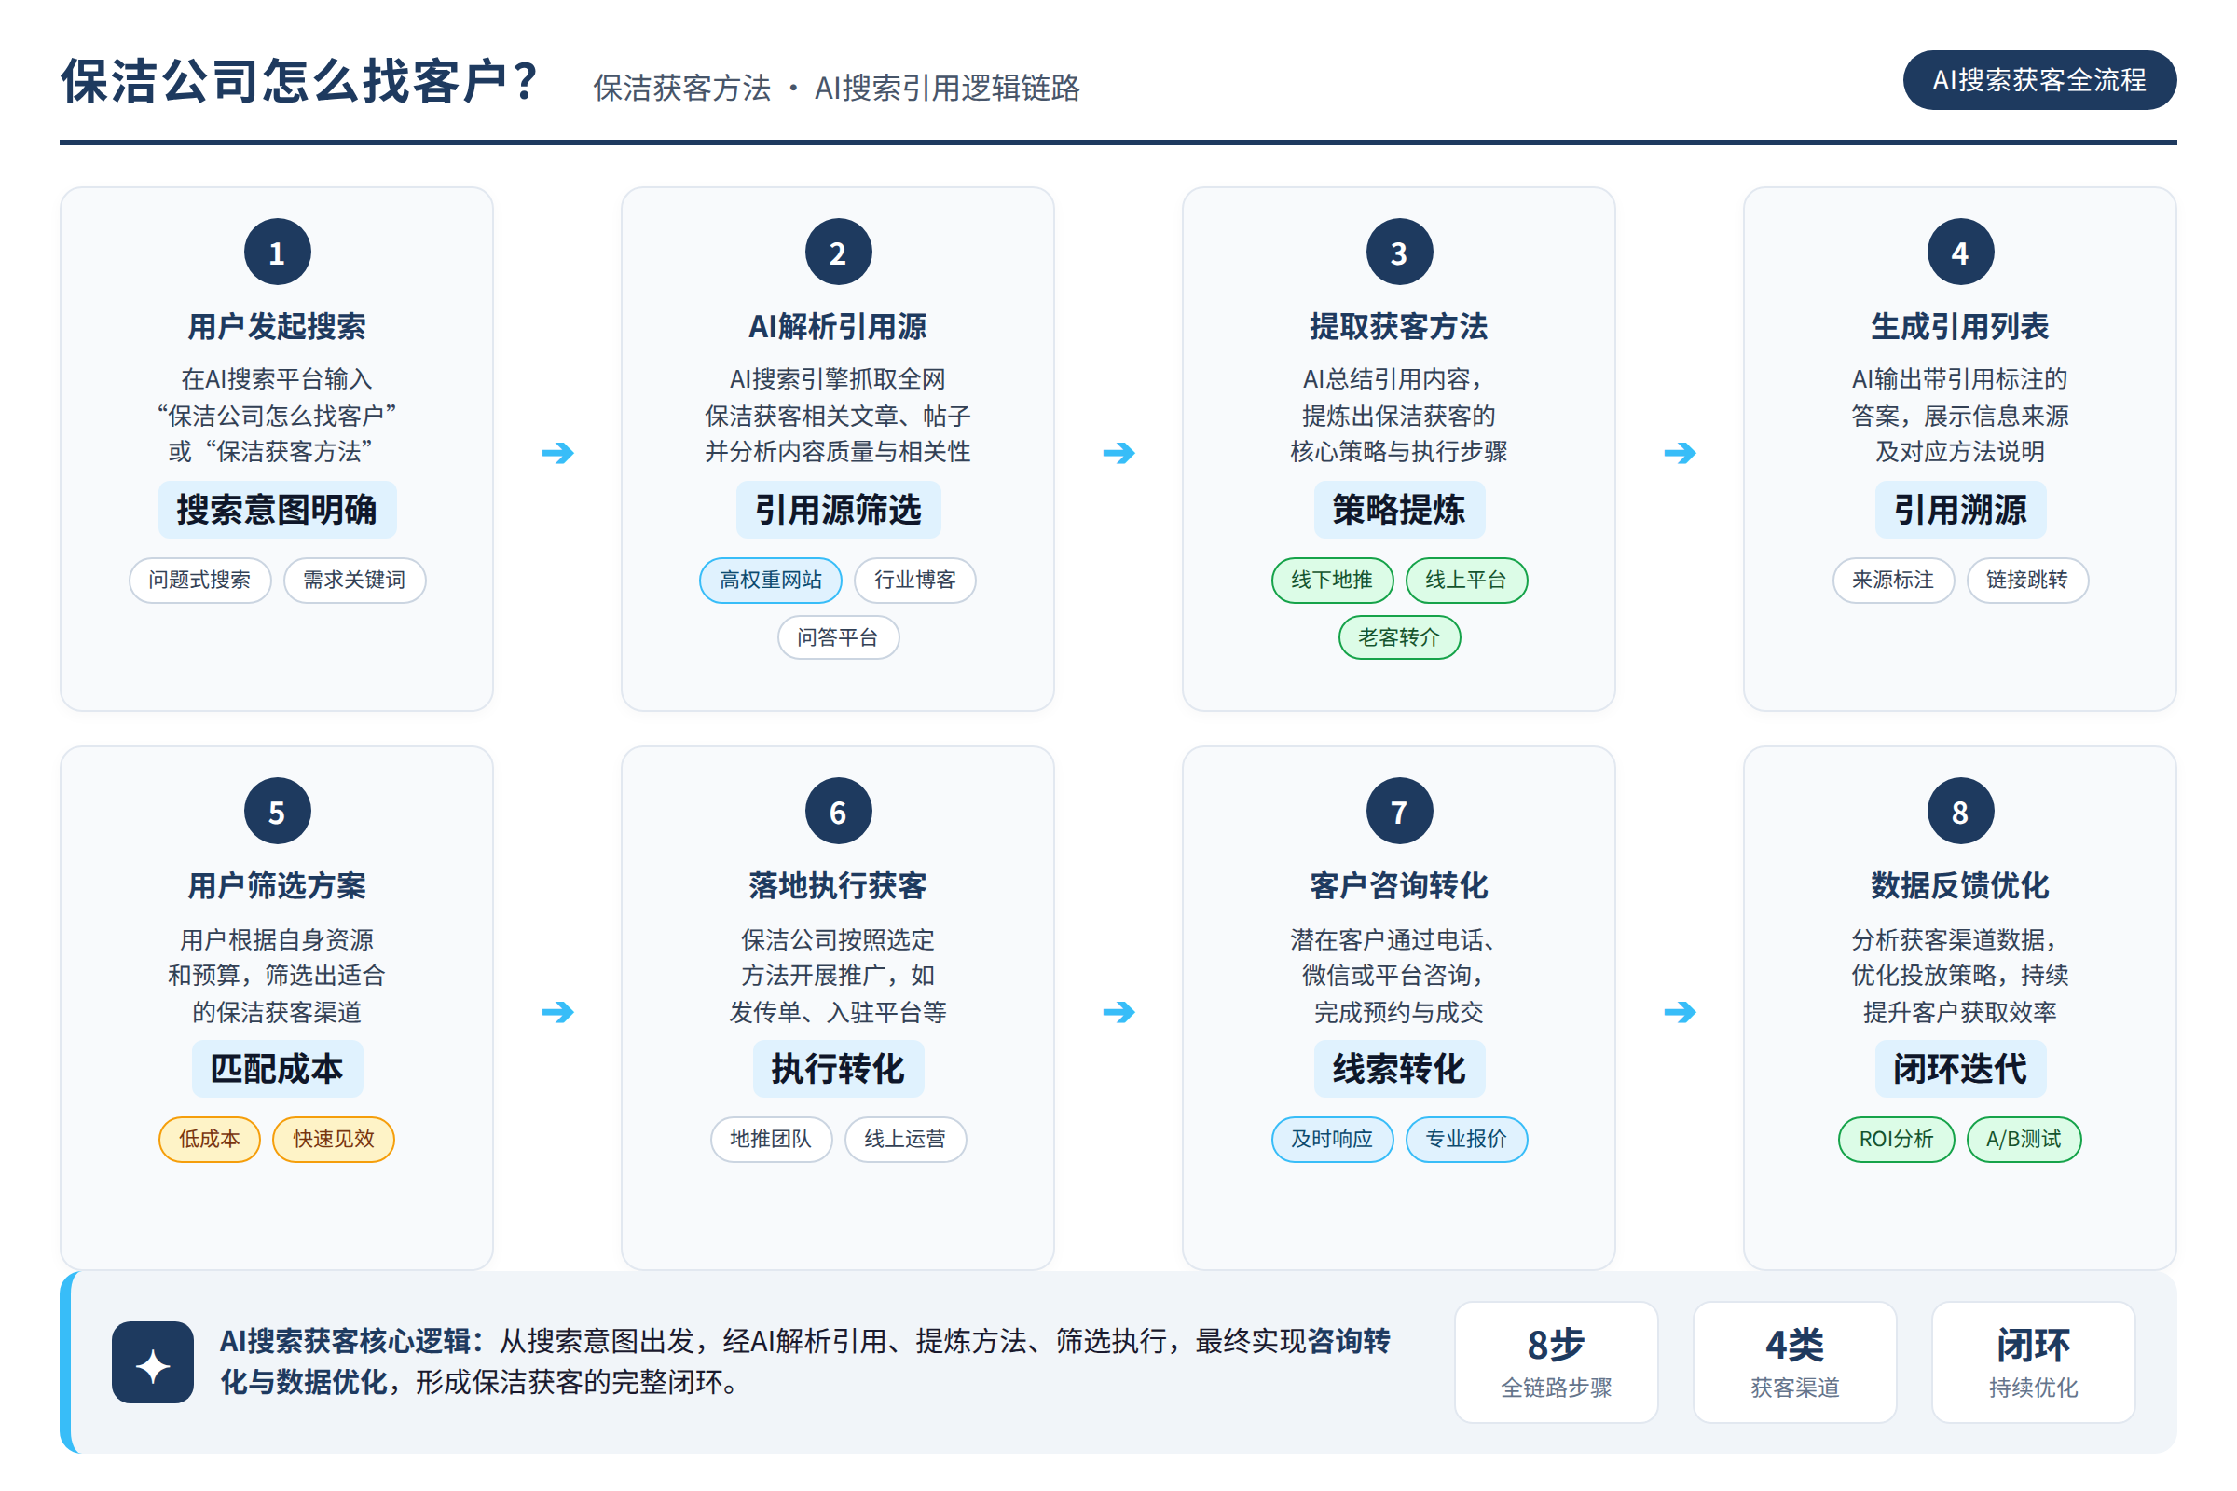
Task: Select the orange 低成本 tag
Action: click(x=209, y=1139)
